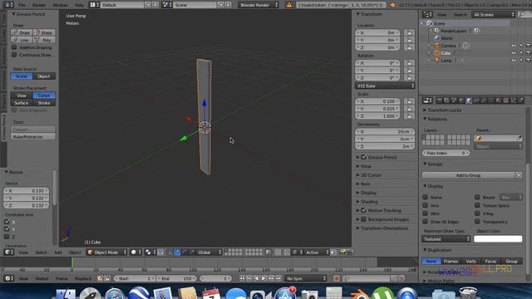Enable the Wire display checkbox
The height and width of the screenshot is (299, 532).
click(426, 213)
